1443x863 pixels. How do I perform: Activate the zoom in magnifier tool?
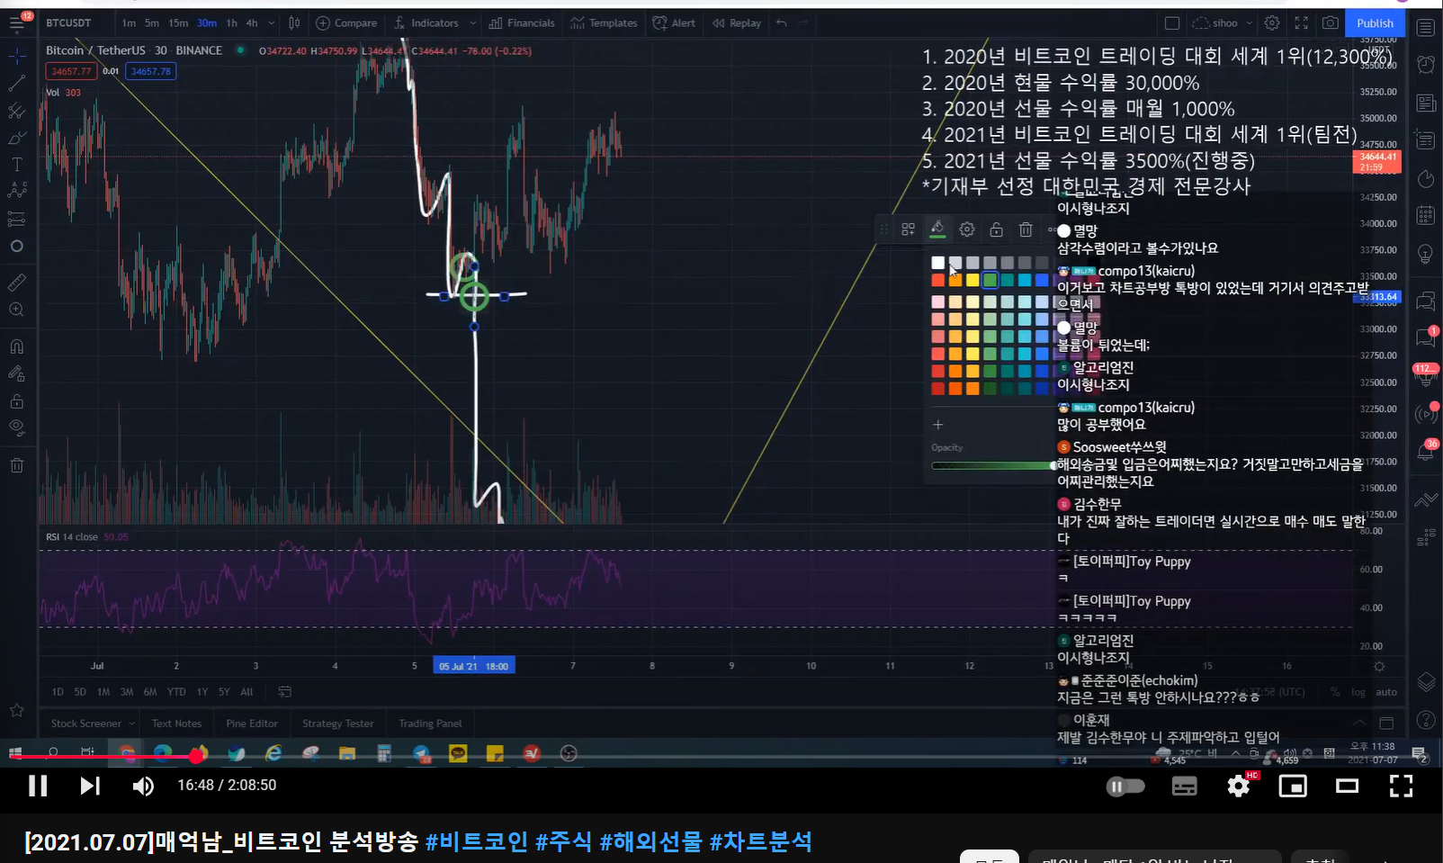[x=17, y=310]
